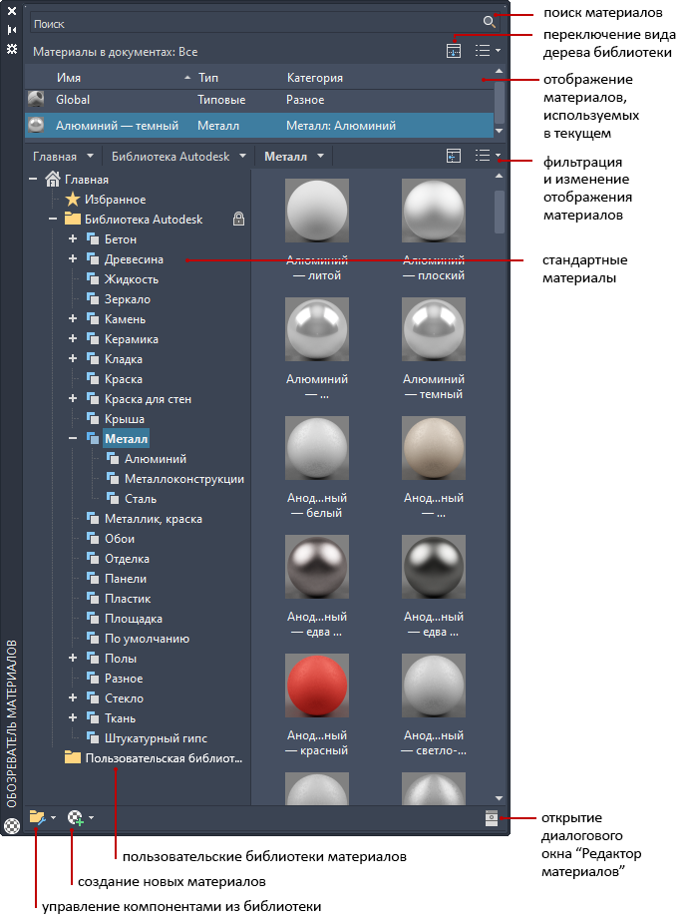The image size is (690, 924).
Task: Open the manage library folder icon
Action: (x=37, y=817)
